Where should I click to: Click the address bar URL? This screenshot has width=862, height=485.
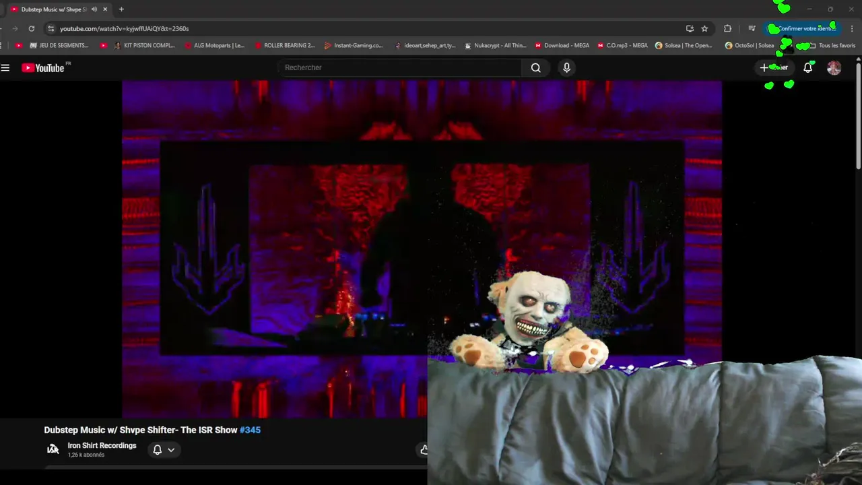click(124, 28)
